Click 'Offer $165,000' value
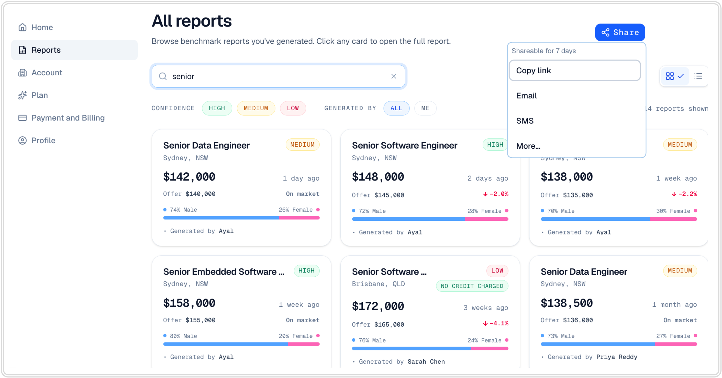Viewport: 722px width, 378px height. click(x=378, y=325)
